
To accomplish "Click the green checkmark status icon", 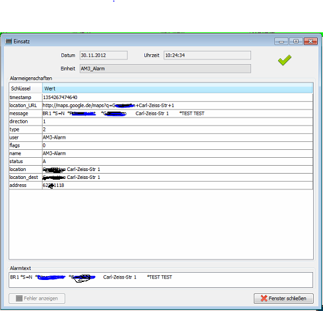I will 285,60.
